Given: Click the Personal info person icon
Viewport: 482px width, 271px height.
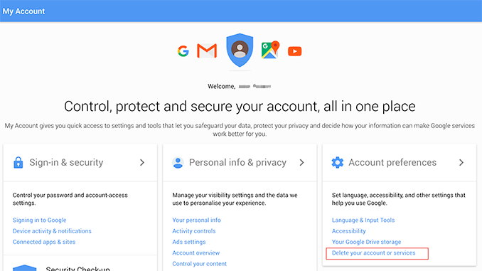Looking at the screenshot, I should 178,162.
